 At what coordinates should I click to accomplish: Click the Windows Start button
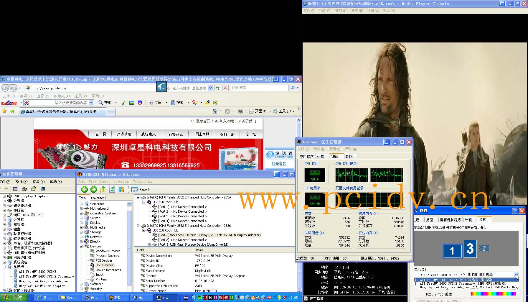click(x=14, y=297)
